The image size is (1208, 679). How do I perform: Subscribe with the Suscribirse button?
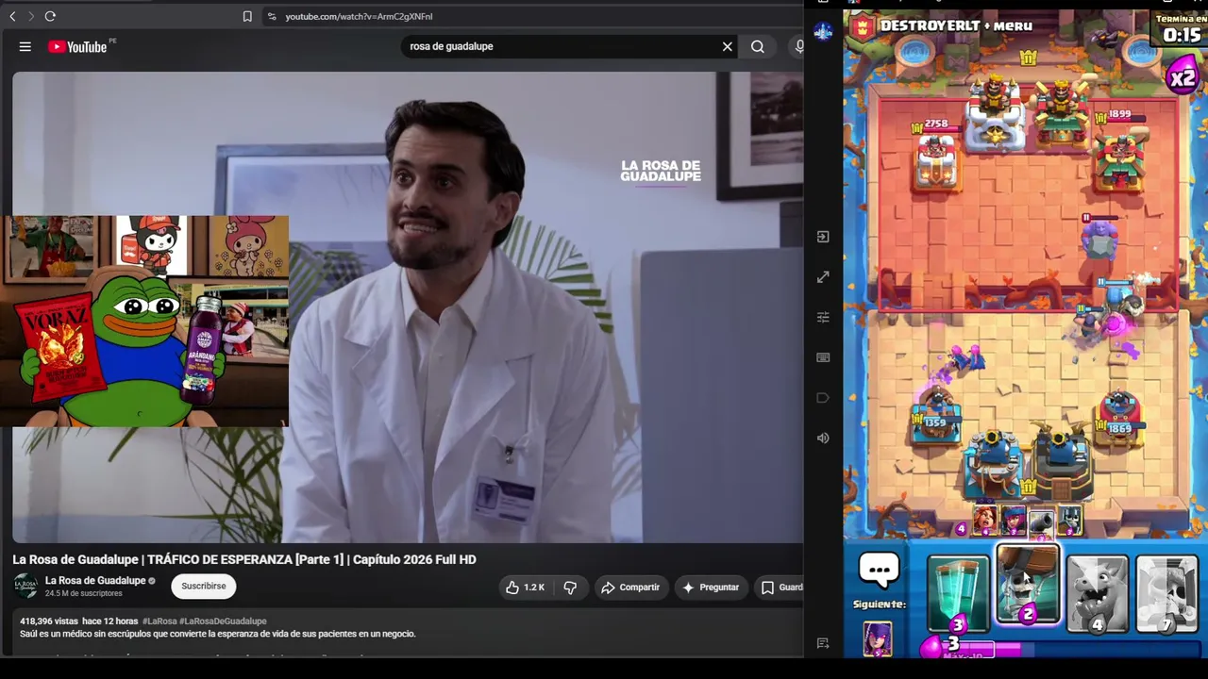click(204, 587)
